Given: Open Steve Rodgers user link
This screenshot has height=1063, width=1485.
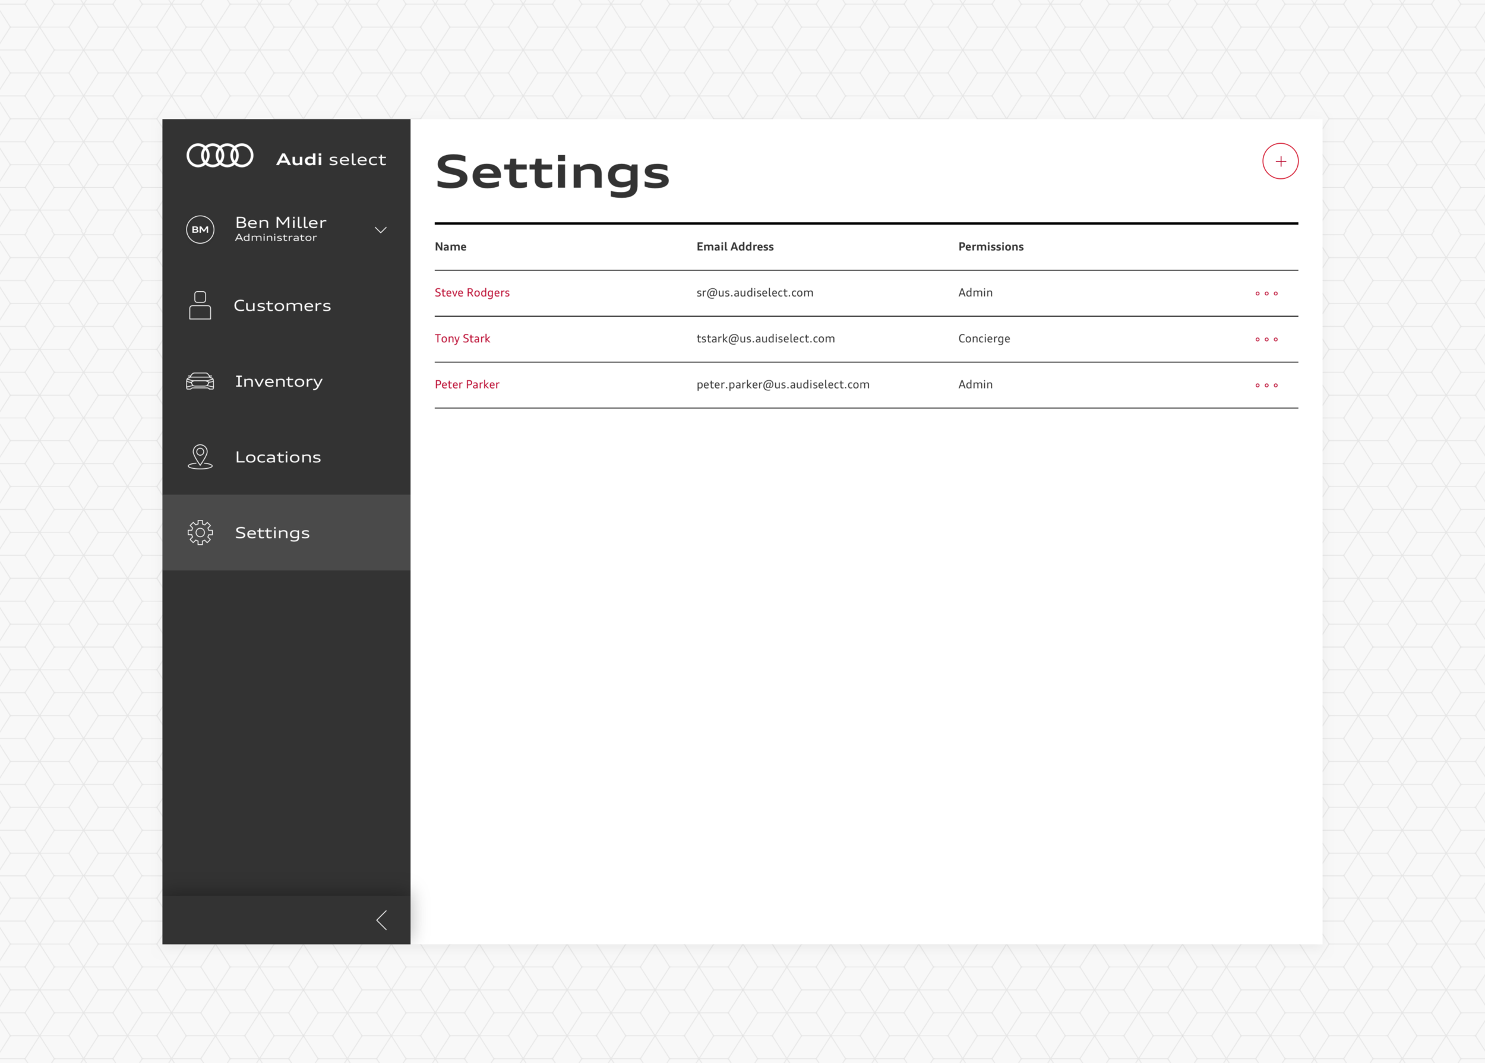Looking at the screenshot, I should point(472,292).
